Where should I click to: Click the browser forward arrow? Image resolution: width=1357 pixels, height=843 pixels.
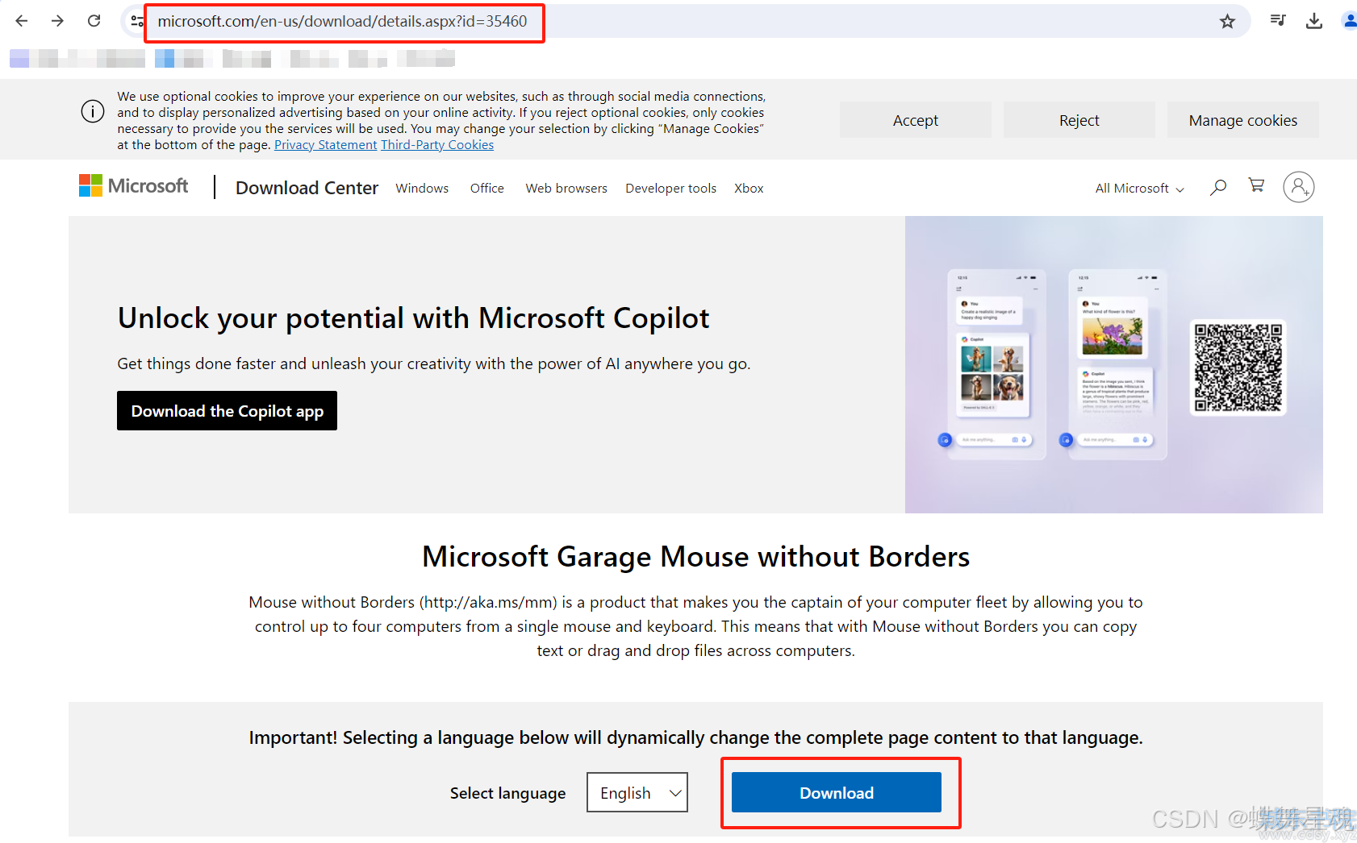click(57, 21)
